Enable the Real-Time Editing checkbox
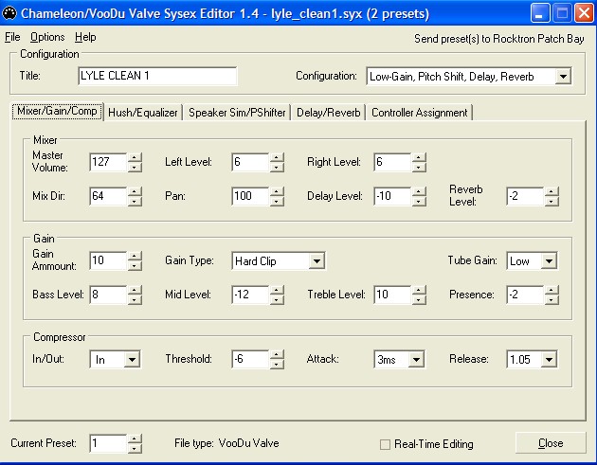The image size is (597, 465). (385, 444)
